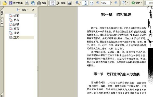Activate the Hand tool
The width and height of the screenshot is (153, 97).
pyautogui.click(x=53, y=3)
